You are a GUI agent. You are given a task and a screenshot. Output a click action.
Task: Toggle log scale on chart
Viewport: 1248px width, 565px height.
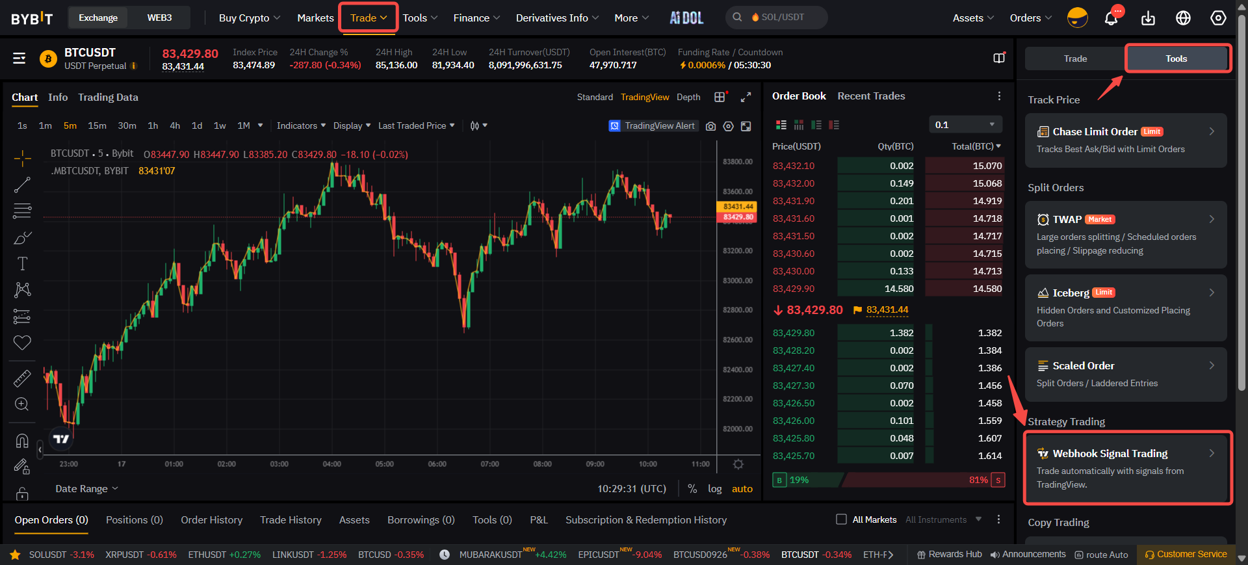coord(714,489)
